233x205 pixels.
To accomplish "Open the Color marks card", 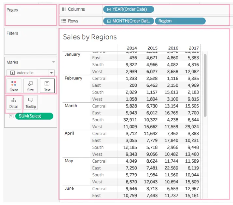I will pos(14,86).
